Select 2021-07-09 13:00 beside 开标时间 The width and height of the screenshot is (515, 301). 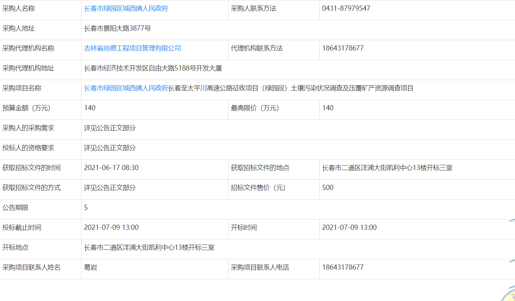point(349,228)
